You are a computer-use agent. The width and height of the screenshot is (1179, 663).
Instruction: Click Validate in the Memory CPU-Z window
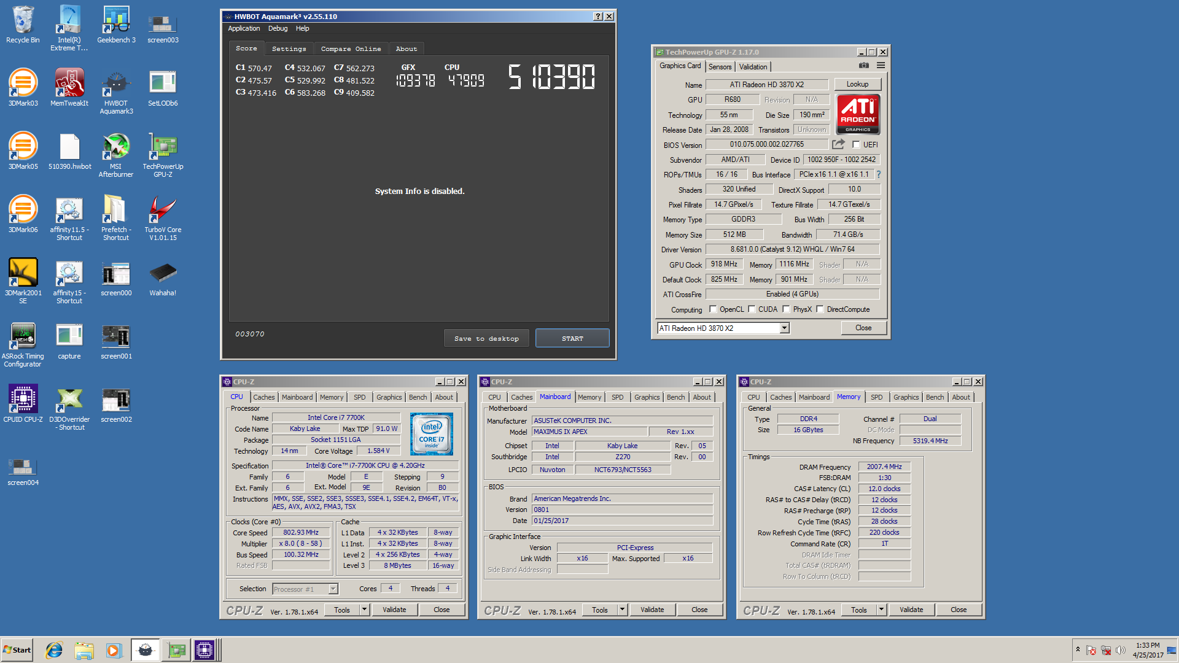[911, 610]
